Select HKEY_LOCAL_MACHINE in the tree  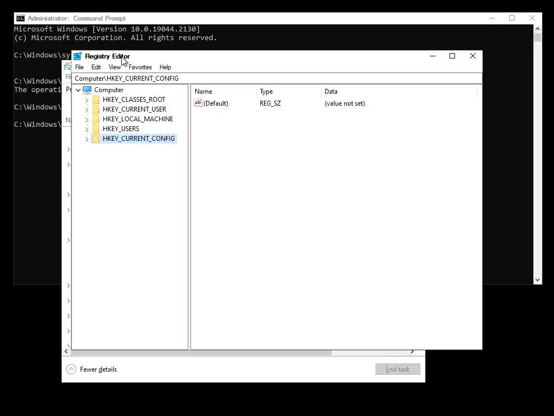click(x=138, y=119)
